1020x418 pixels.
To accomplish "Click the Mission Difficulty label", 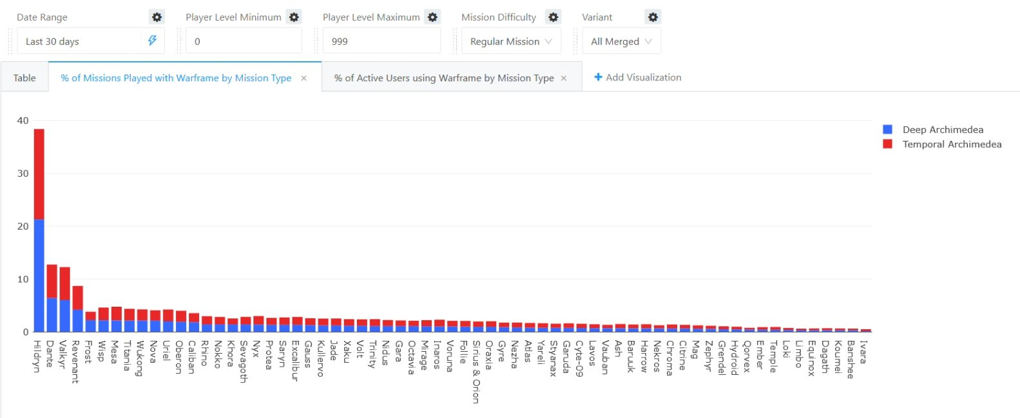I will [499, 17].
